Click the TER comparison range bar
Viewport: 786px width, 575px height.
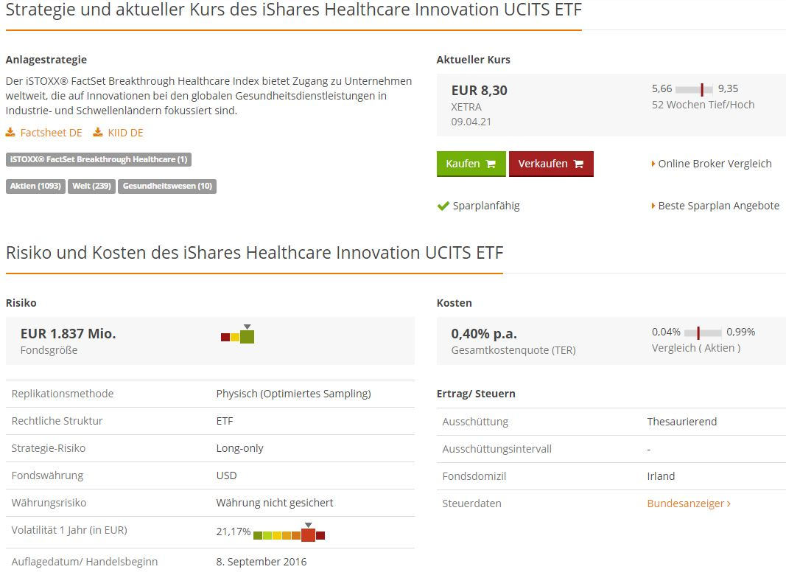tap(703, 332)
